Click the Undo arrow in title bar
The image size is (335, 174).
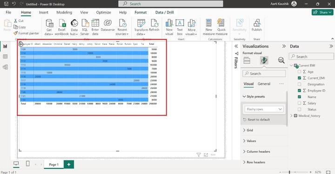coord(14,4)
